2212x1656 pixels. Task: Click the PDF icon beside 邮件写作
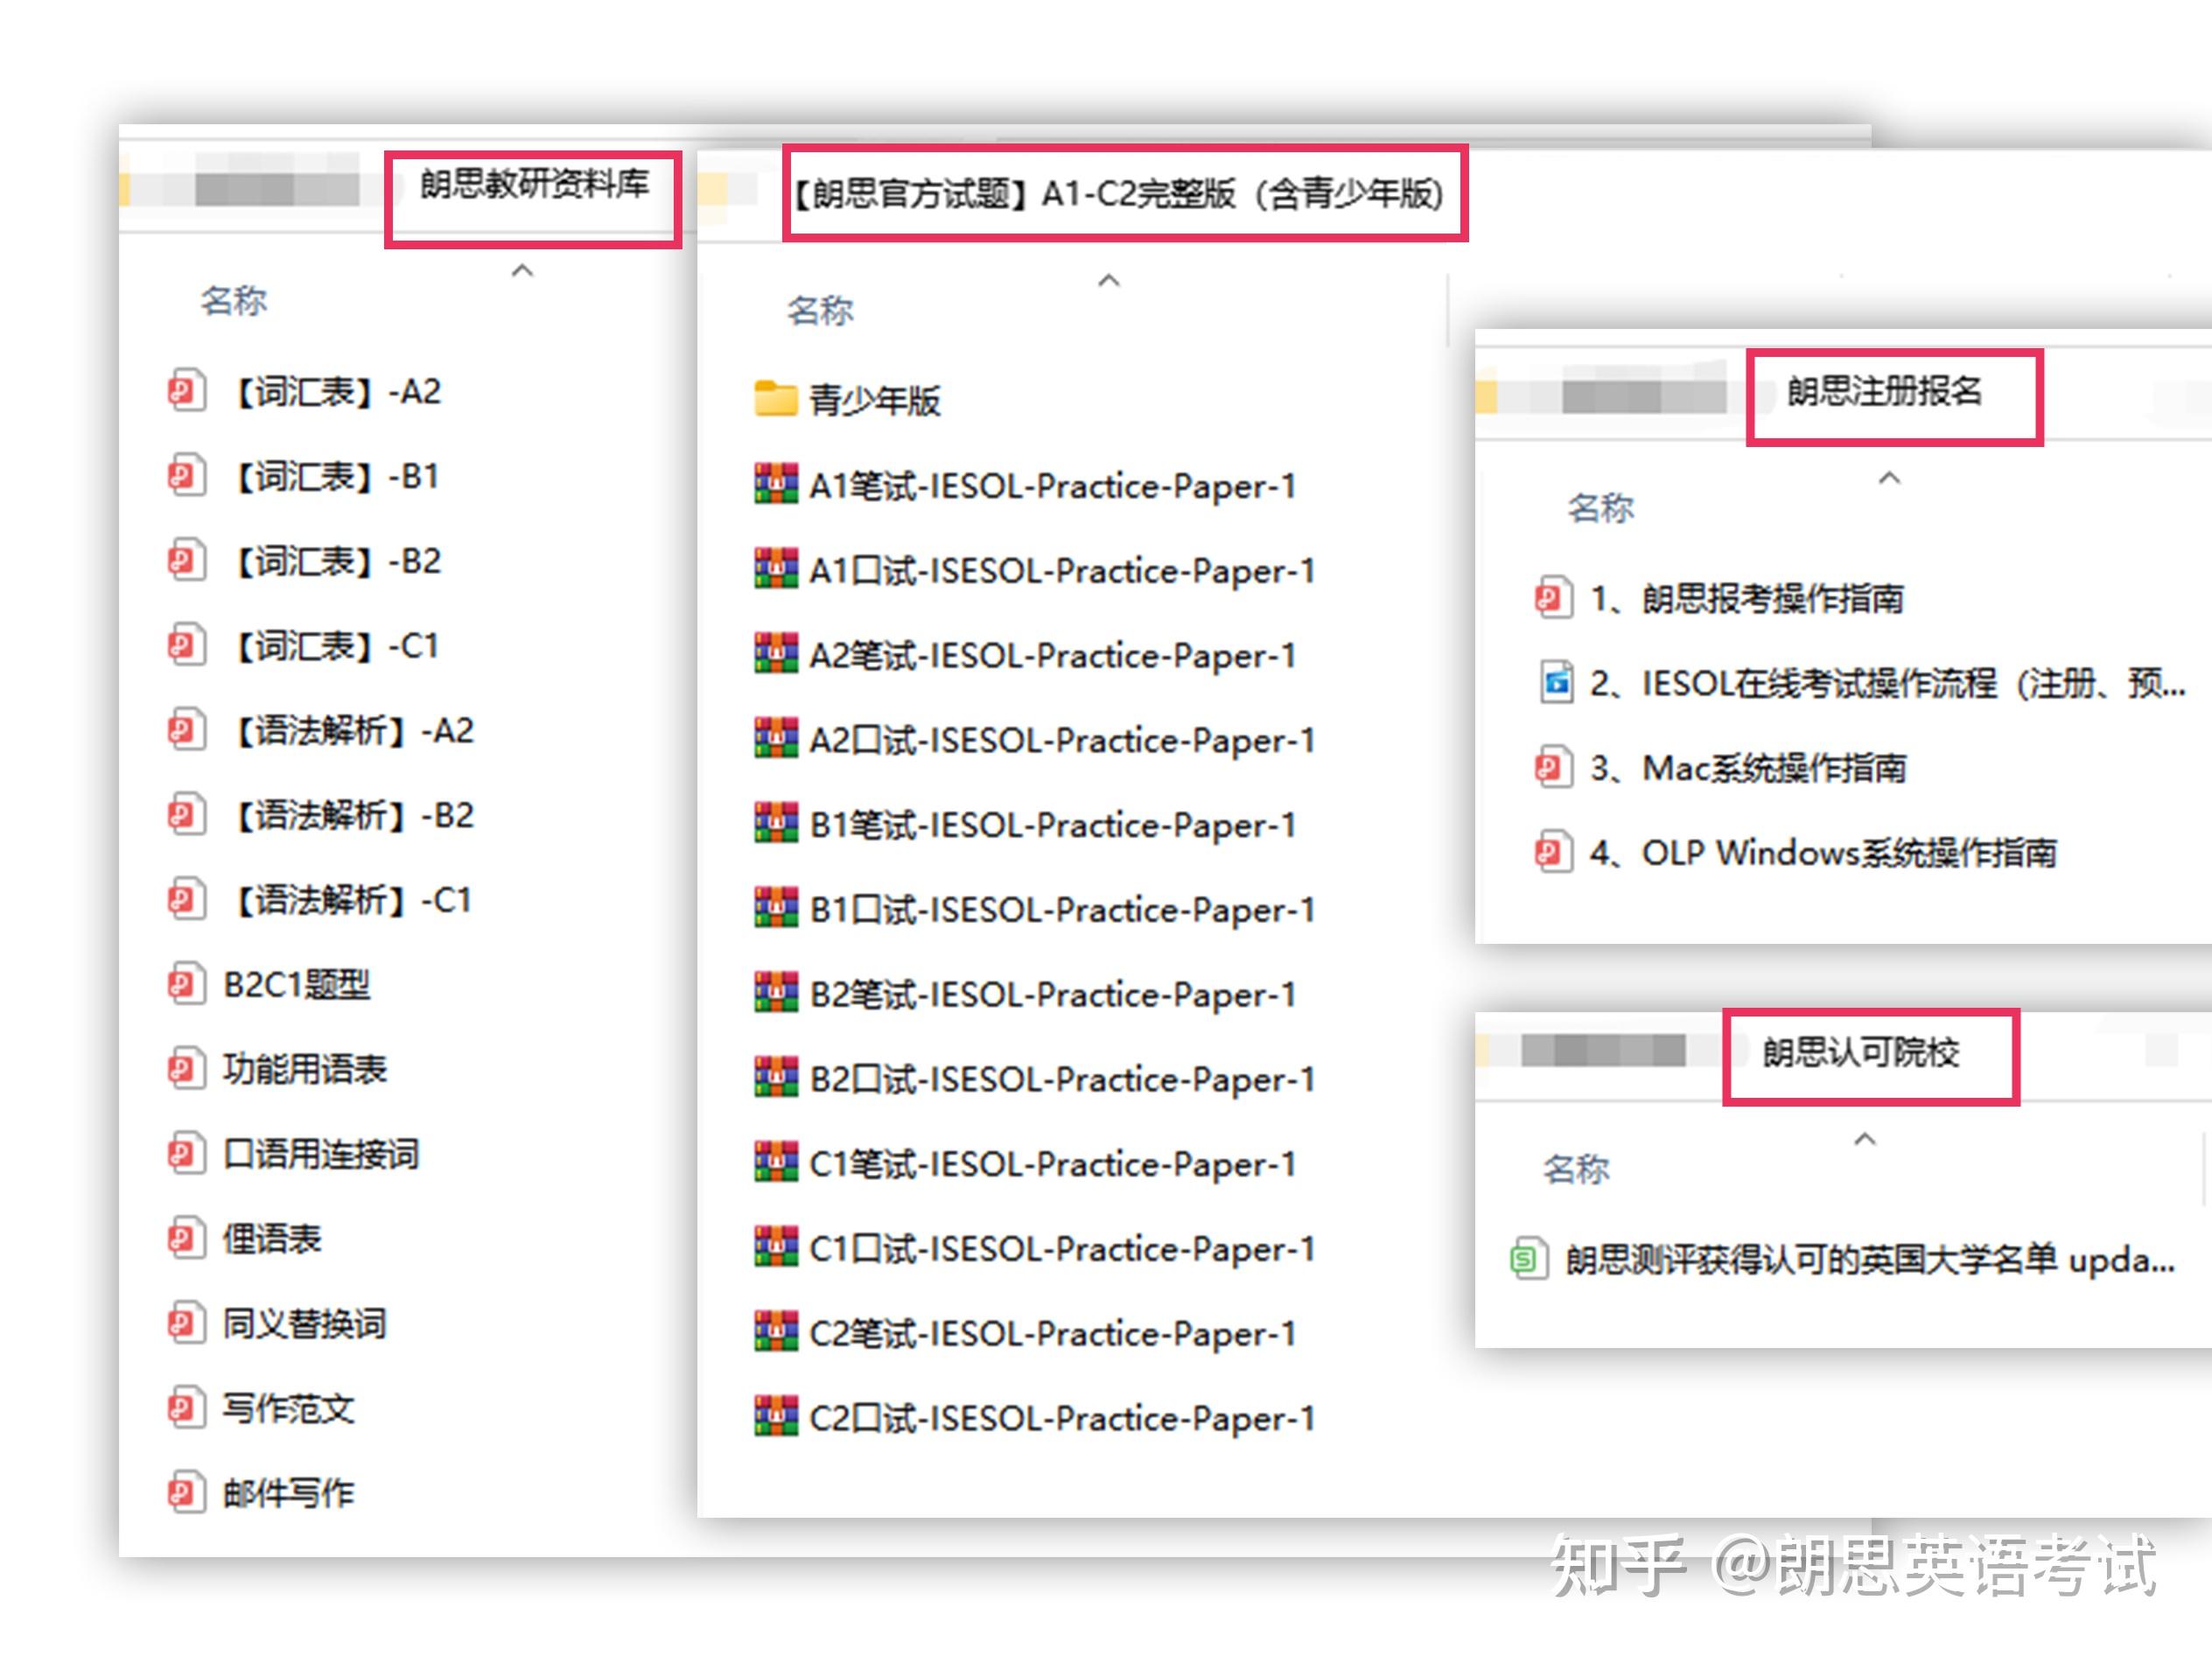point(186,1493)
